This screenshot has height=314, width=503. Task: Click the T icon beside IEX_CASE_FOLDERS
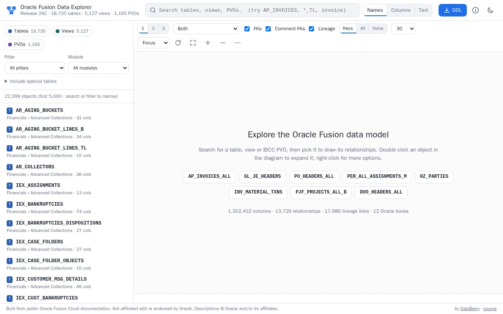tap(9, 242)
